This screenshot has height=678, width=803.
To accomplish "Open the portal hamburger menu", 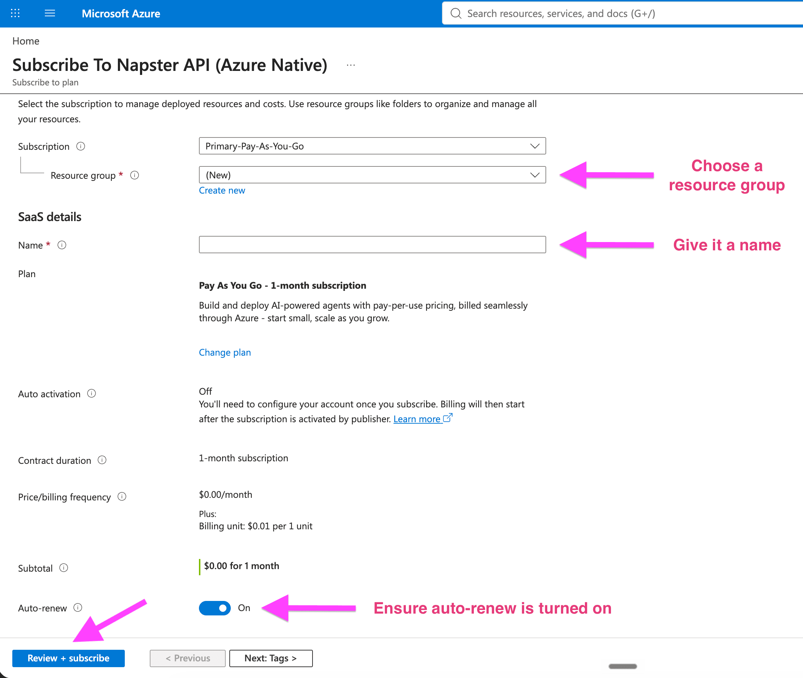I will click(50, 13).
